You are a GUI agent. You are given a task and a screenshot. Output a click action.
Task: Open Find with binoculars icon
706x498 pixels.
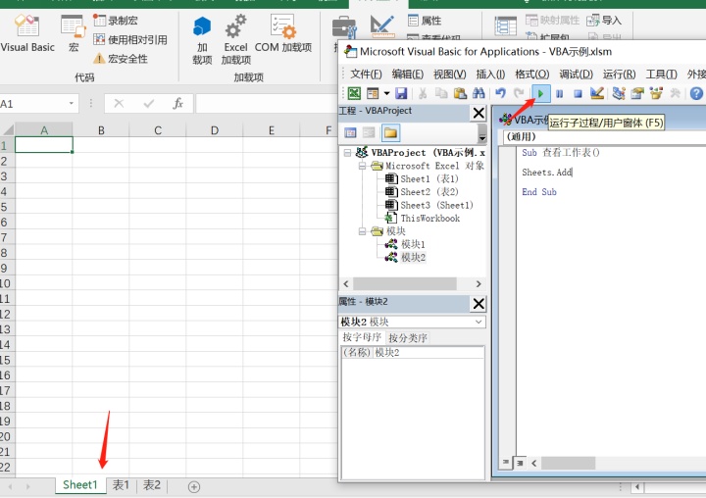[x=479, y=93]
